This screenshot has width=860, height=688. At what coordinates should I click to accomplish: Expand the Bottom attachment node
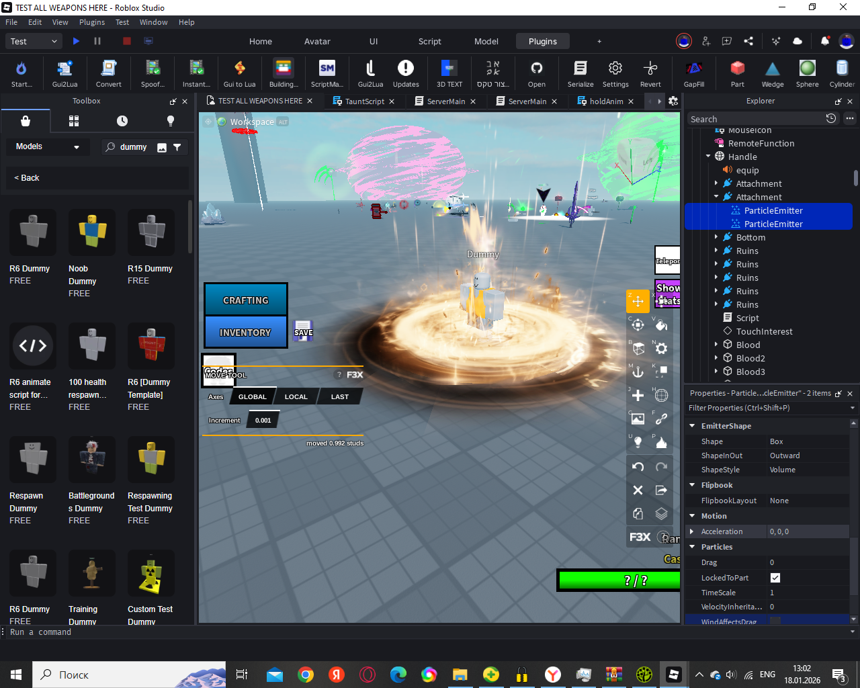[x=716, y=237]
